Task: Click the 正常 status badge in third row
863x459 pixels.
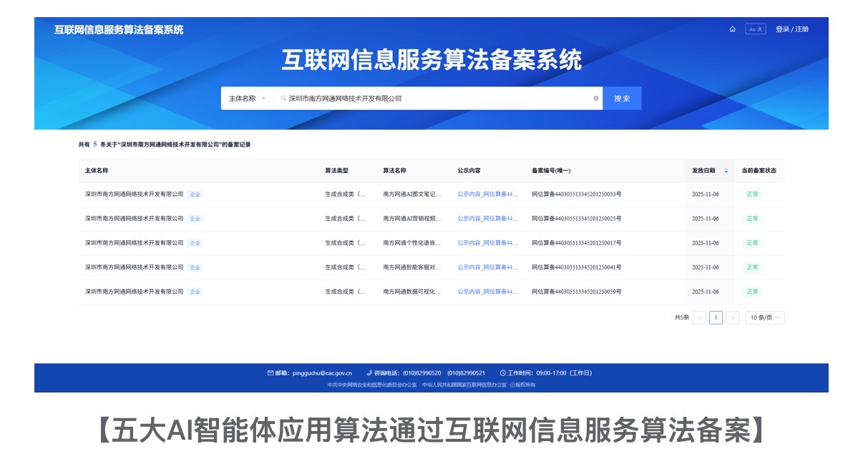Action: (x=752, y=243)
